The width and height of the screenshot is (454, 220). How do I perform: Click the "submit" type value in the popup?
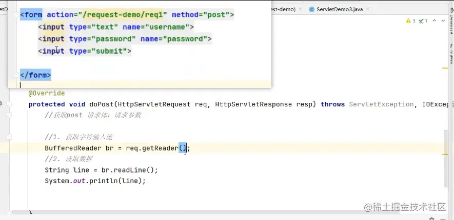[109, 51]
